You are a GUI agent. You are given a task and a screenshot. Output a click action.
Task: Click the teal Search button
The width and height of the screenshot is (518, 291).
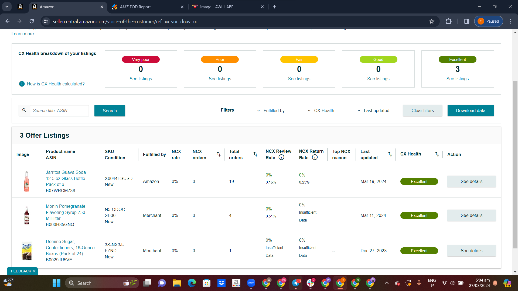tap(110, 111)
